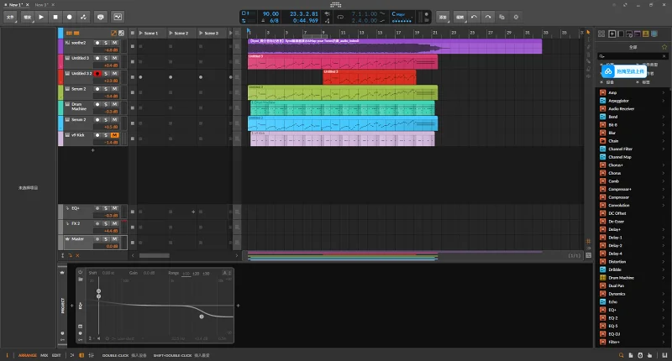
Task: Expand the Chorus+ browser entry arrow
Action: (x=664, y=165)
